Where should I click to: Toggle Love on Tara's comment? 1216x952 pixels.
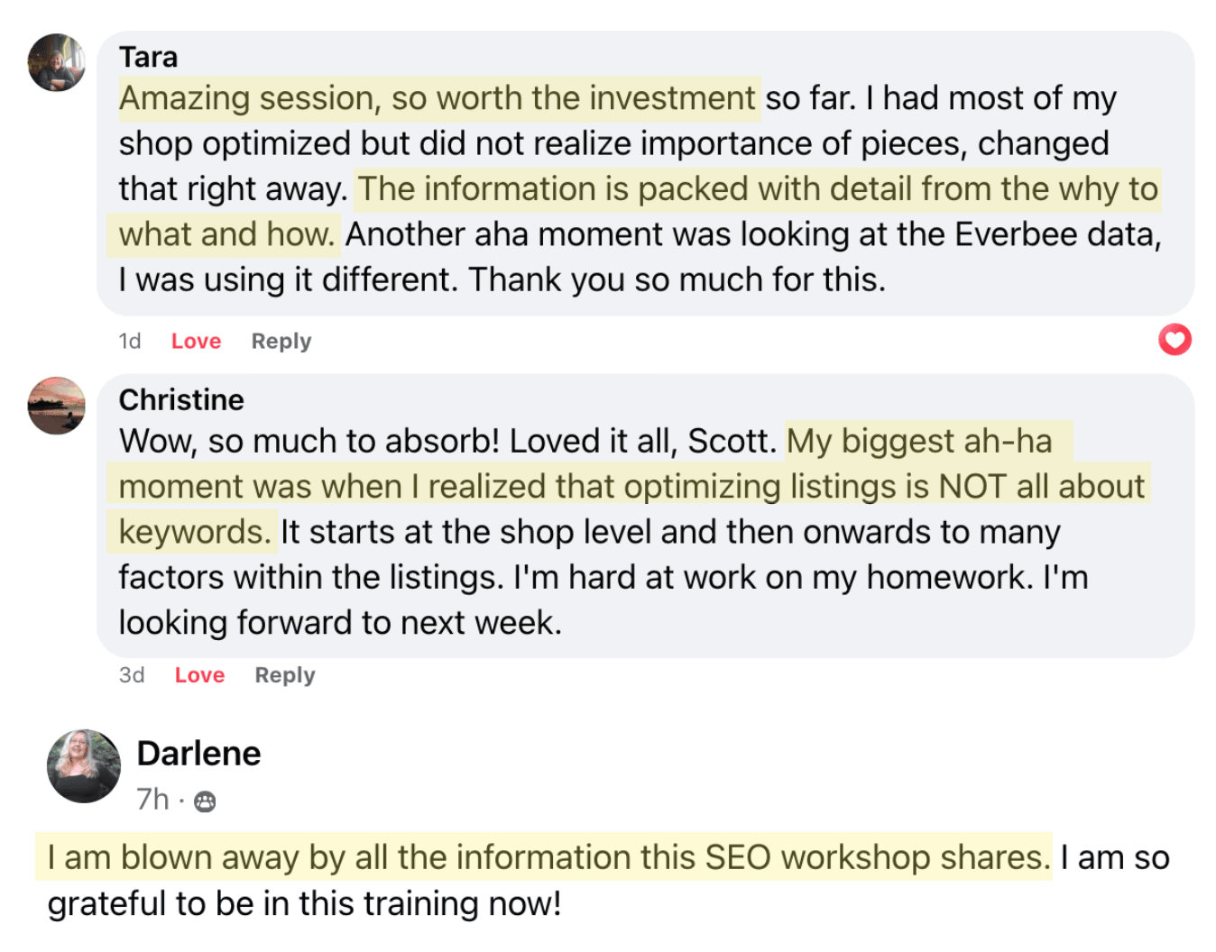(x=196, y=341)
